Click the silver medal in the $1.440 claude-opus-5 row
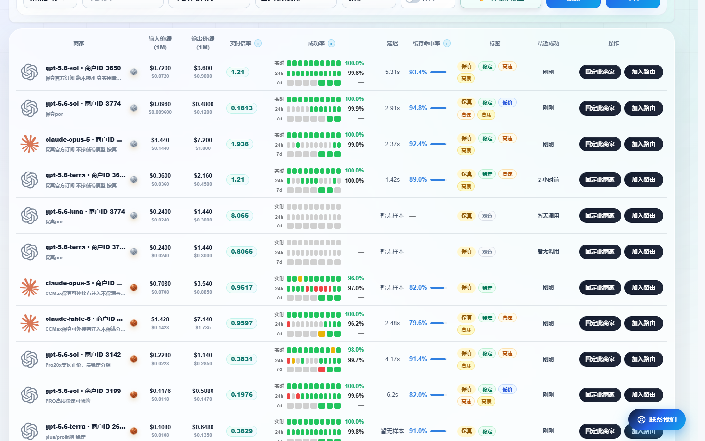The width and height of the screenshot is (705, 441). point(134,144)
